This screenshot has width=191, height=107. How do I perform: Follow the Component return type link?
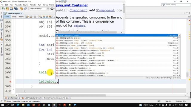[x=78, y=10]
